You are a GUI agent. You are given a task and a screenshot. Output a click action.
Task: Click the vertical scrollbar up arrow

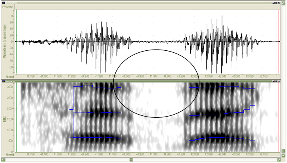(x=283, y=3)
